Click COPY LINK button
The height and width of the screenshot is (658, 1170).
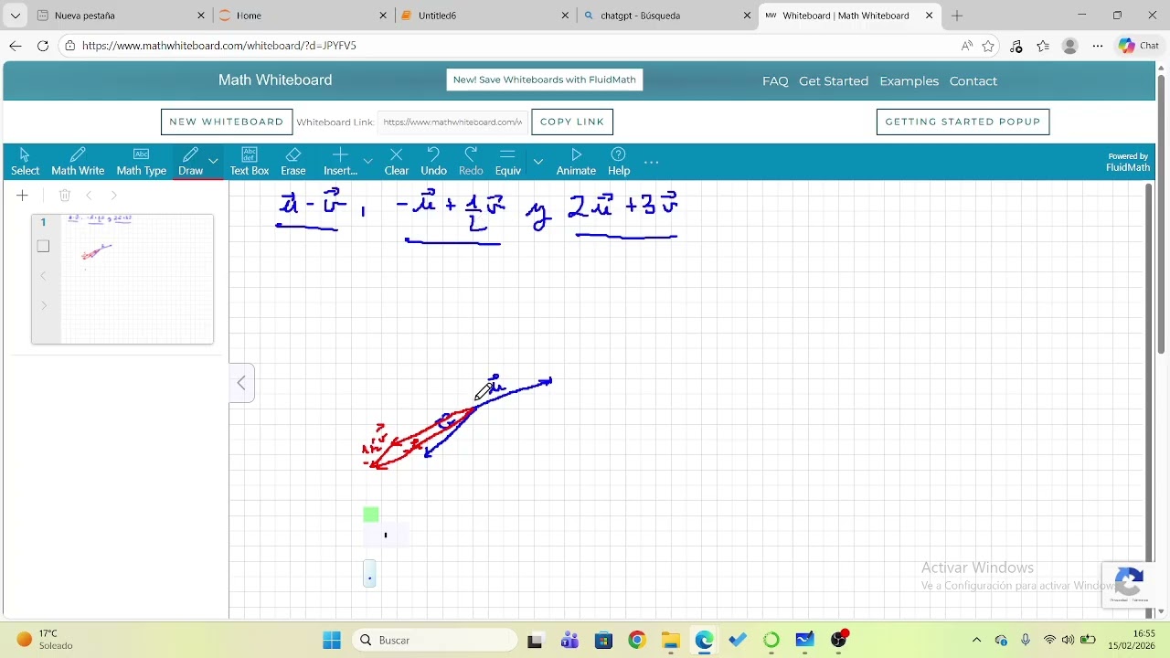[x=572, y=122]
